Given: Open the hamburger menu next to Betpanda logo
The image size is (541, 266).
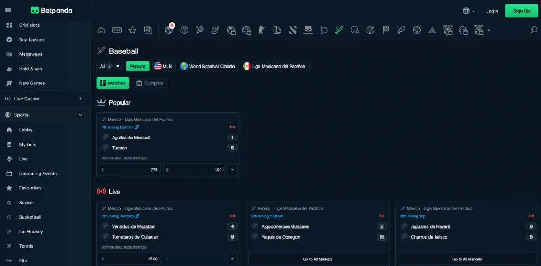Looking at the screenshot, I should coord(8,11).
